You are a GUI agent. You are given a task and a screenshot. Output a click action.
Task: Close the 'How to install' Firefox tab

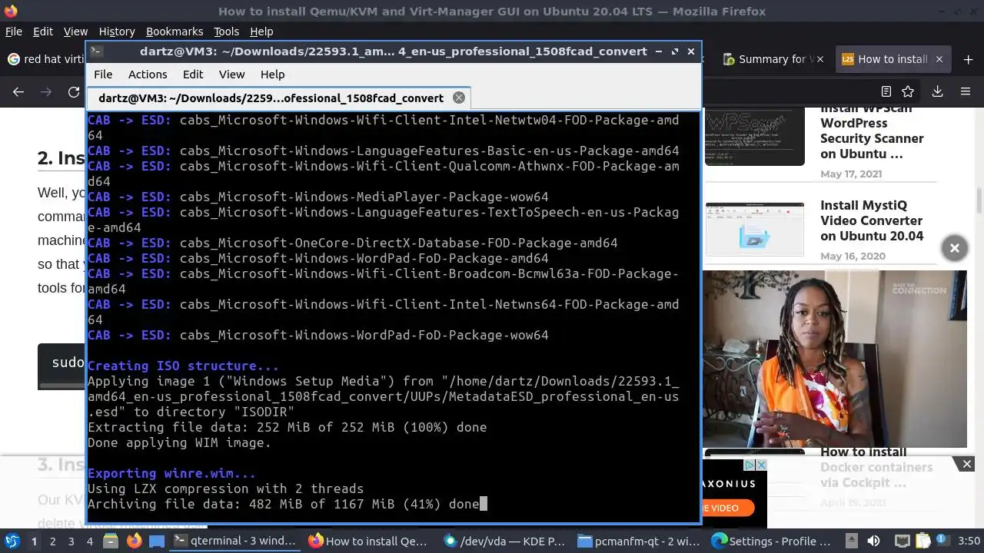coord(939,59)
